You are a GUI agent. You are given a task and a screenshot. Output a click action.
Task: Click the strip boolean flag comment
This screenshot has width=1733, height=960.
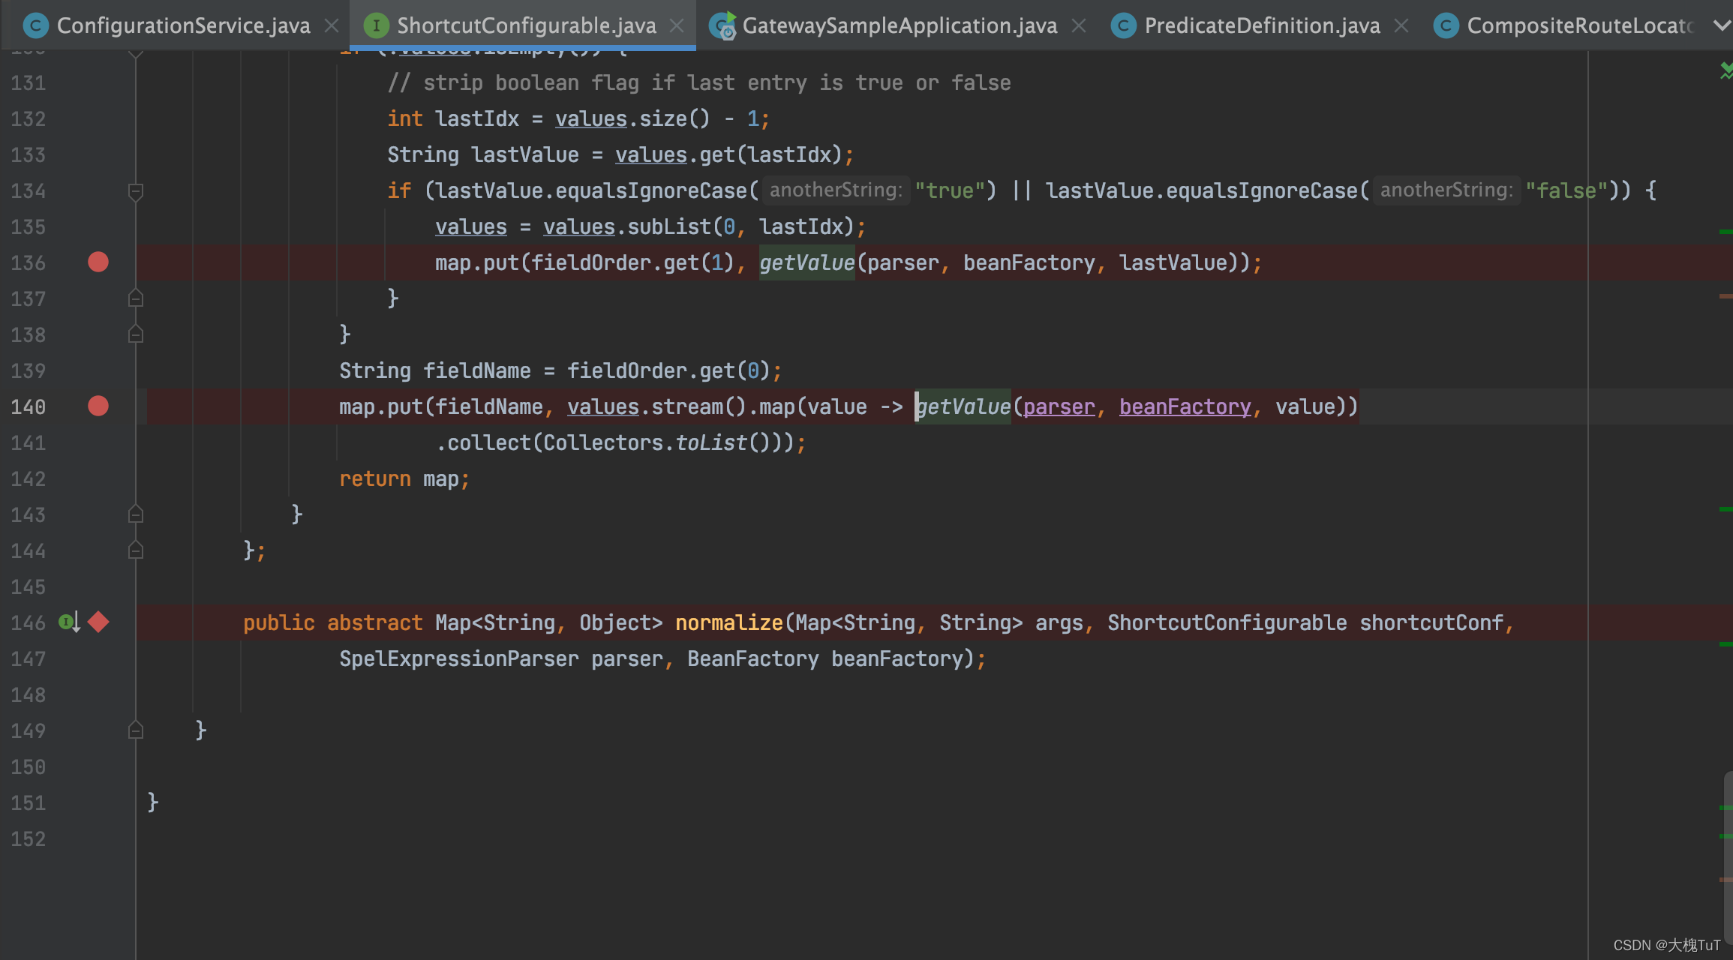[x=699, y=82]
